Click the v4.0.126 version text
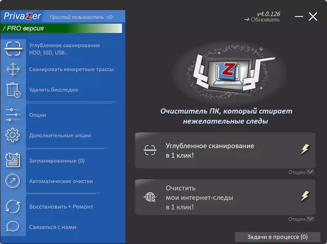 point(268,14)
